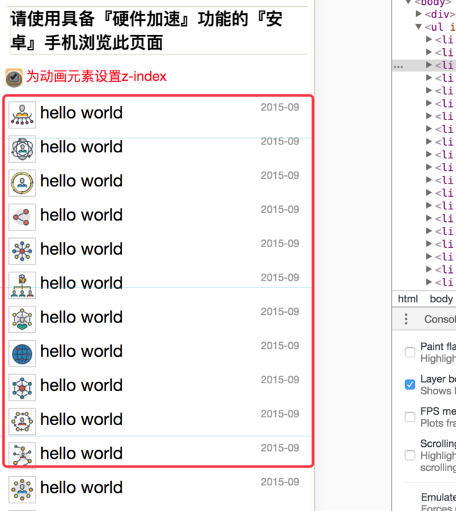Click the atom orbit person icon
The image size is (456, 511).
point(22,149)
